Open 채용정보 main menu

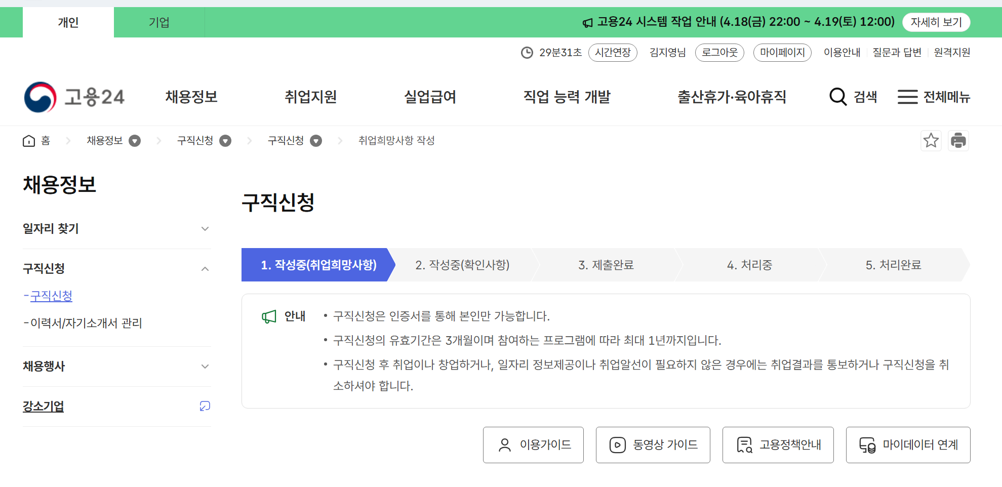191,97
